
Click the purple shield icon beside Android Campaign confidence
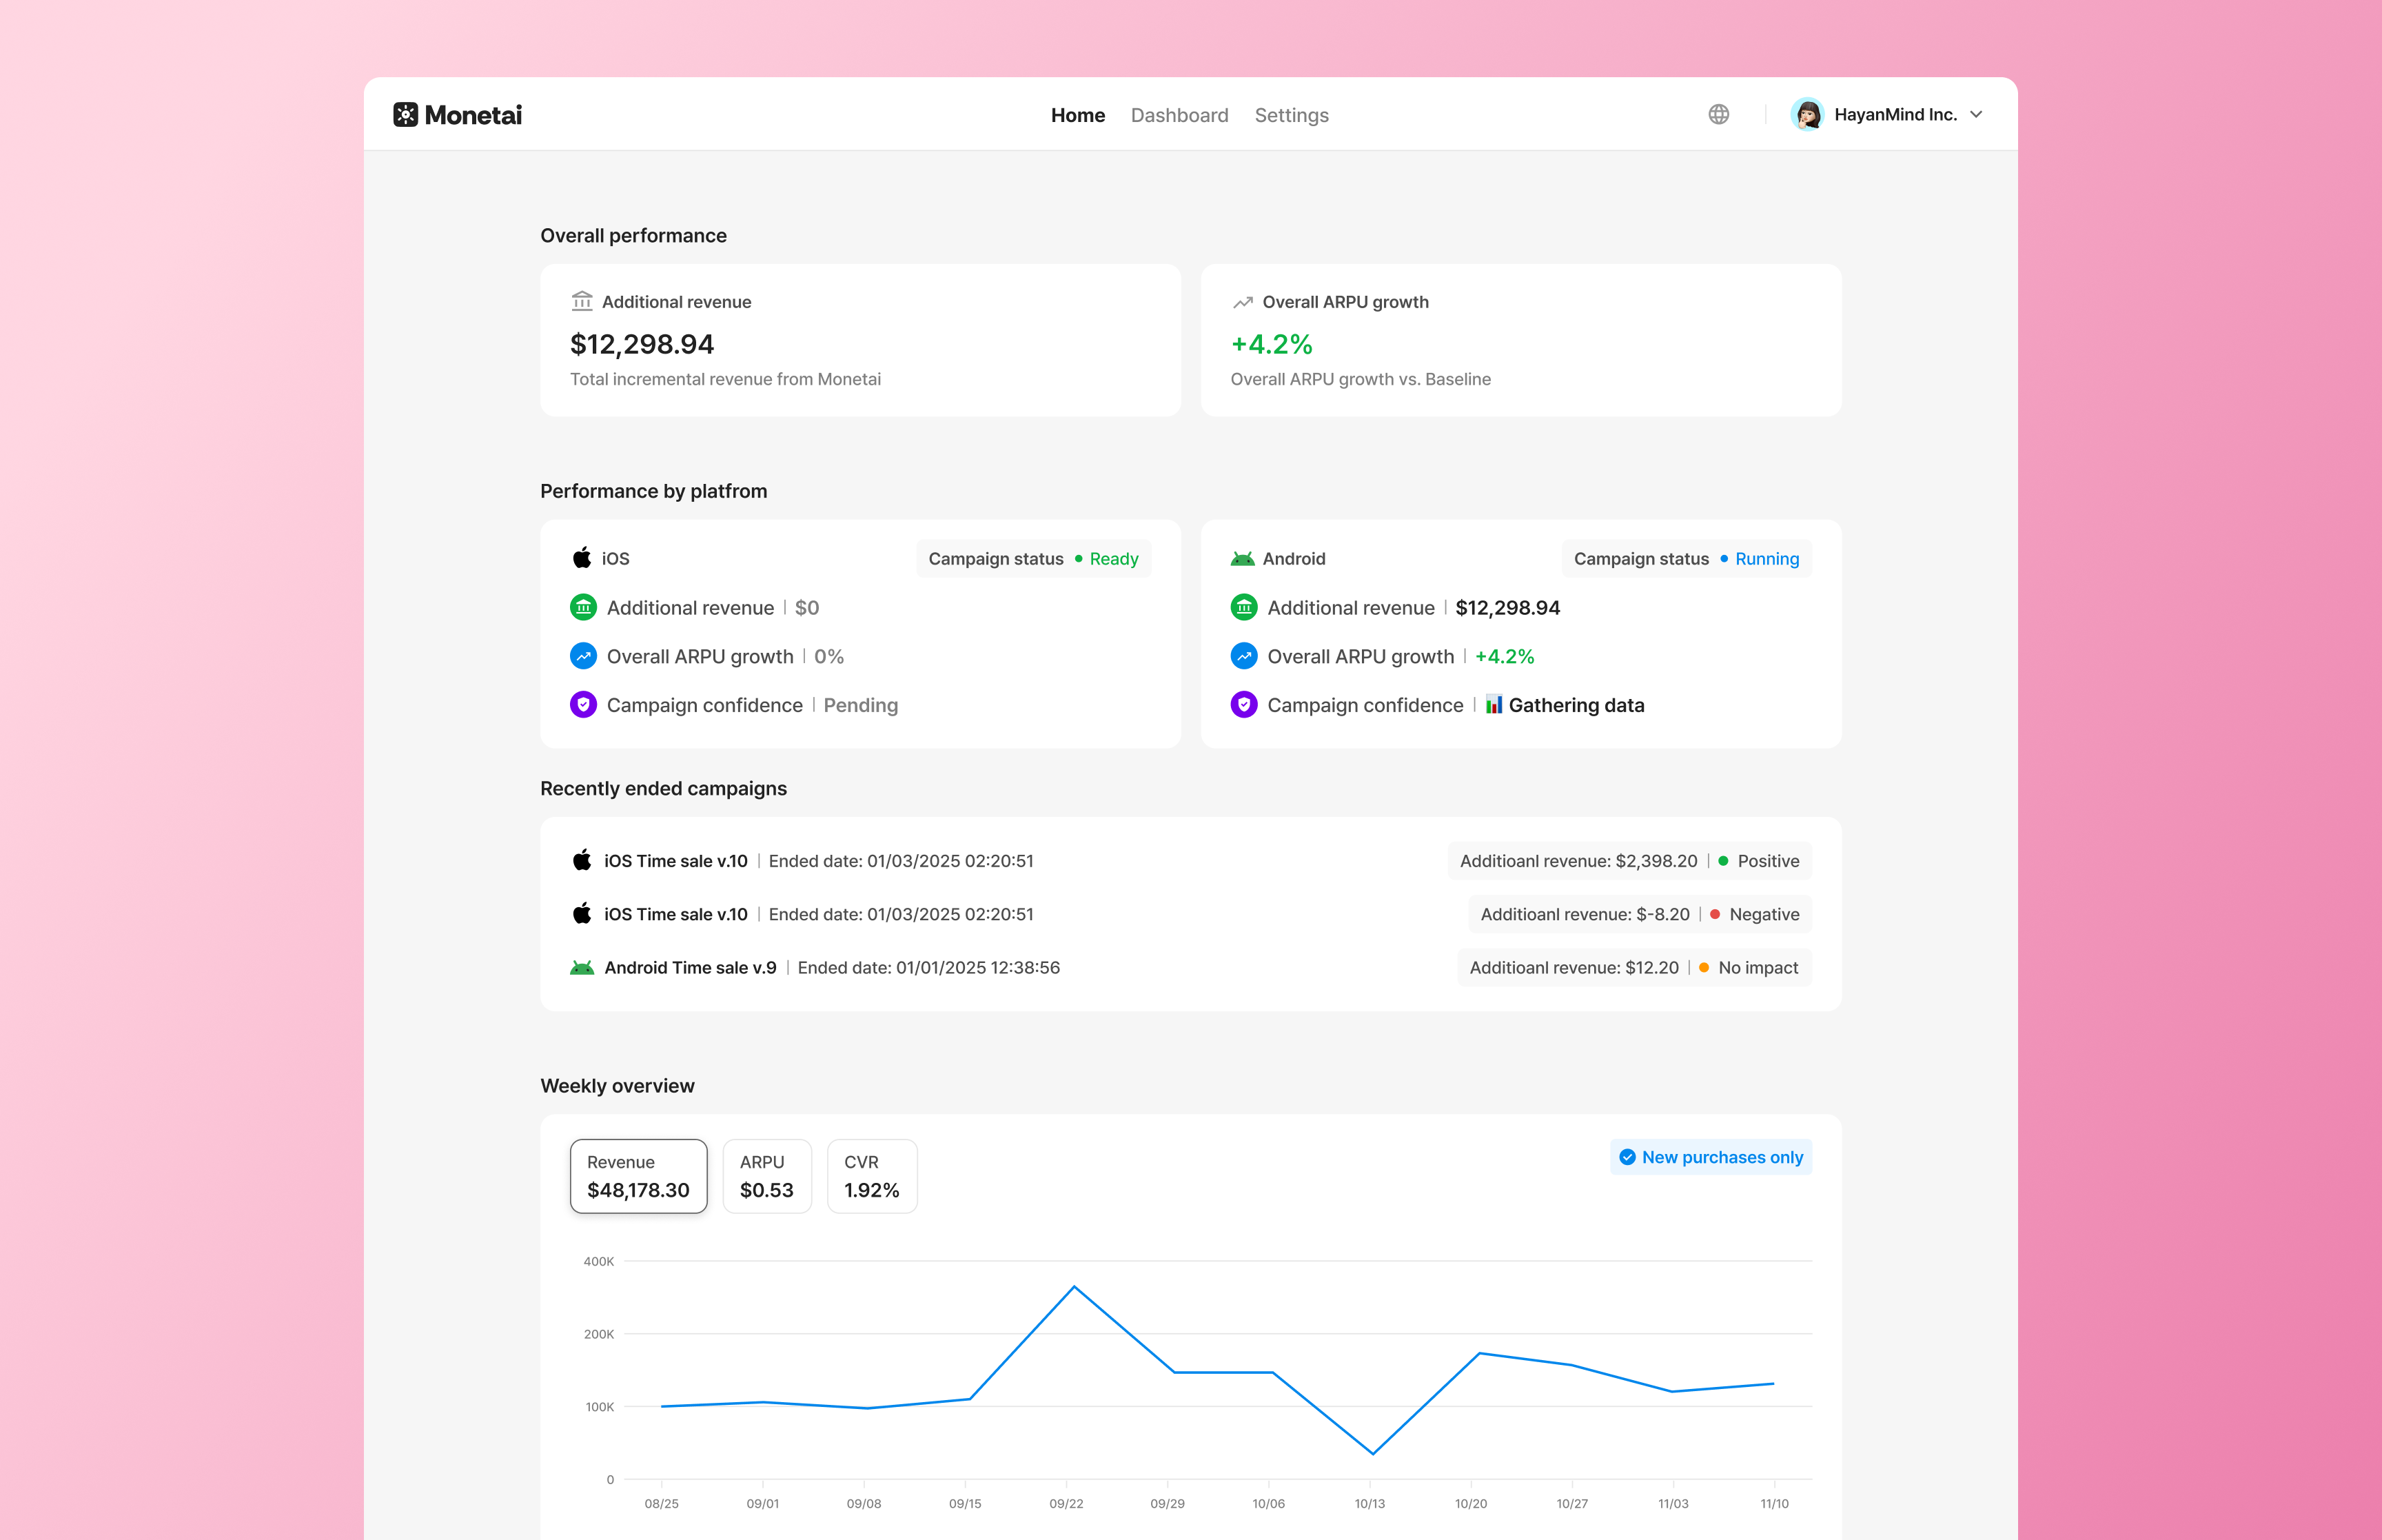1243,705
